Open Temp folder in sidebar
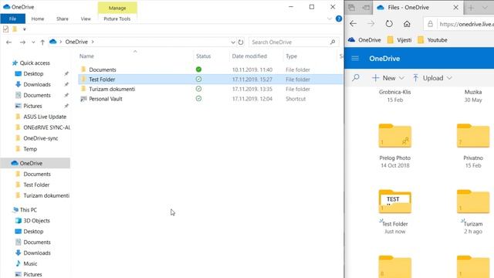494x278 pixels. click(30, 149)
